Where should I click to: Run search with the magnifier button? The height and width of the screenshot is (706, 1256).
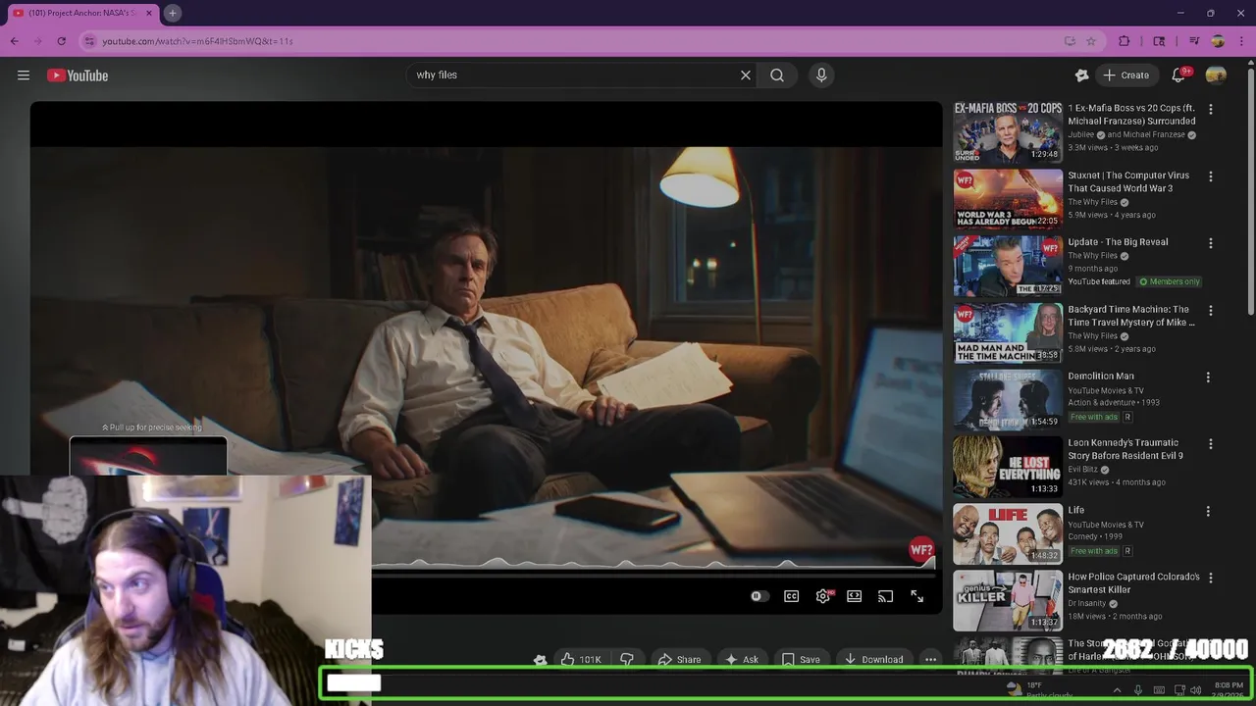click(777, 75)
